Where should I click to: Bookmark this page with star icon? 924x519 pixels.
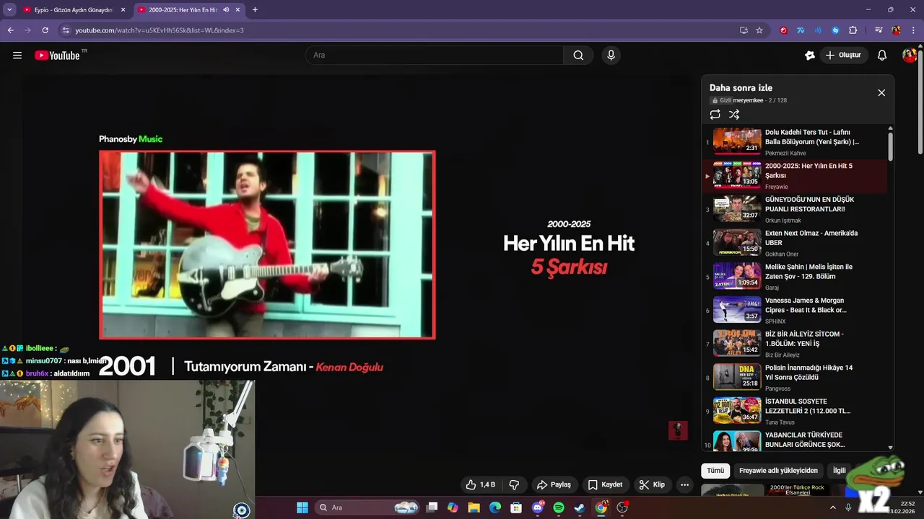coord(759,30)
